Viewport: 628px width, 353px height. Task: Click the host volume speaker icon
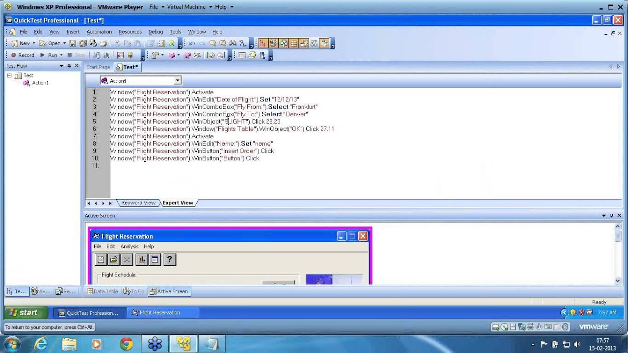pos(577,345)
